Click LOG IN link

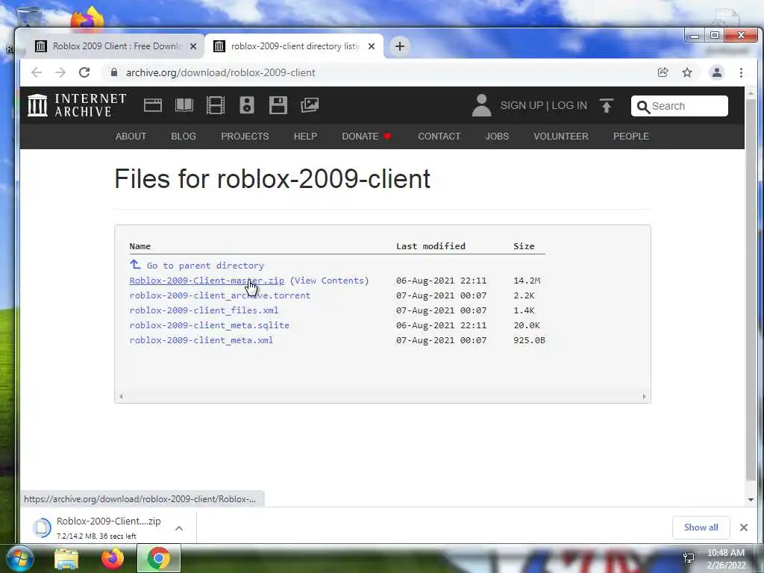pyautogui.click(x=569, y=106)
